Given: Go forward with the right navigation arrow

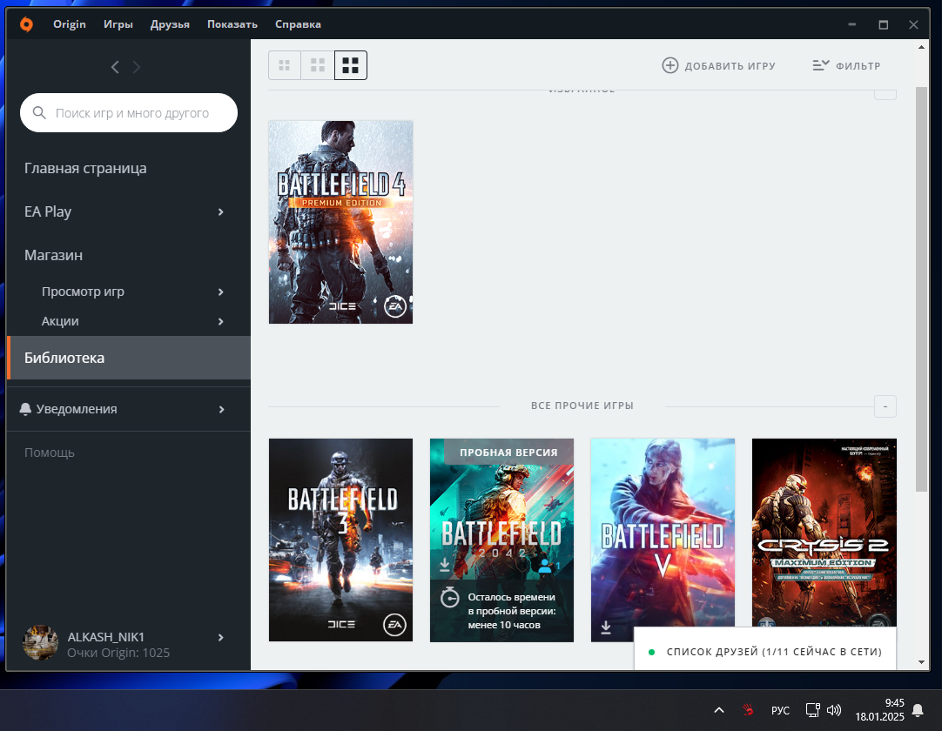Looking at the screenshot, I should coord(137,67).
